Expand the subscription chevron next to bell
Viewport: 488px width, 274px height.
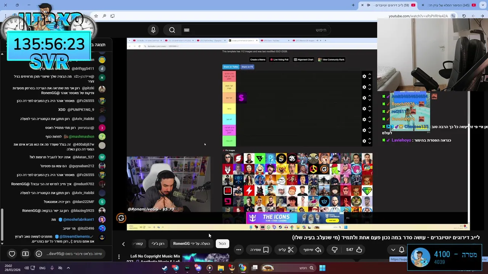pyautogui.click(x=393, y=250)
